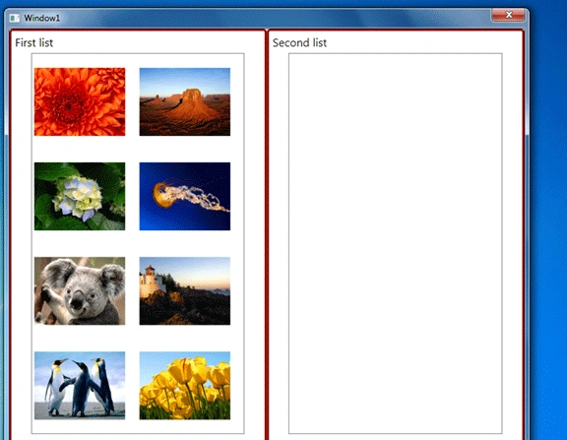Select the desert rock landscape thumbnail
The width and height of the screenshot is (567, 440).
[x=185, y=102]
